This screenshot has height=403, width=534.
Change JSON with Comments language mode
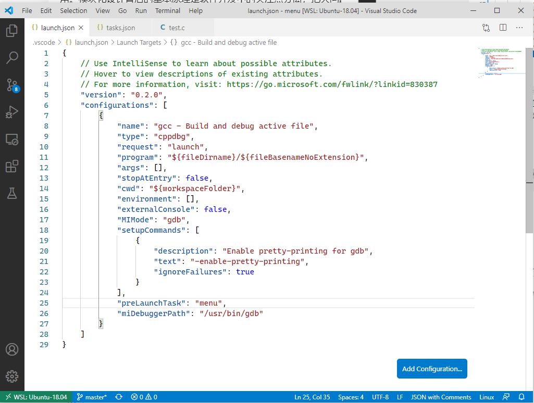[441, 397]
